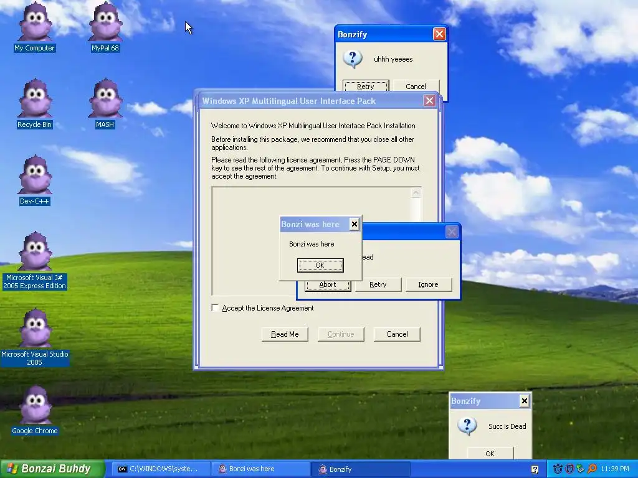Click the 11:39 PM clock

click(615, 469)
